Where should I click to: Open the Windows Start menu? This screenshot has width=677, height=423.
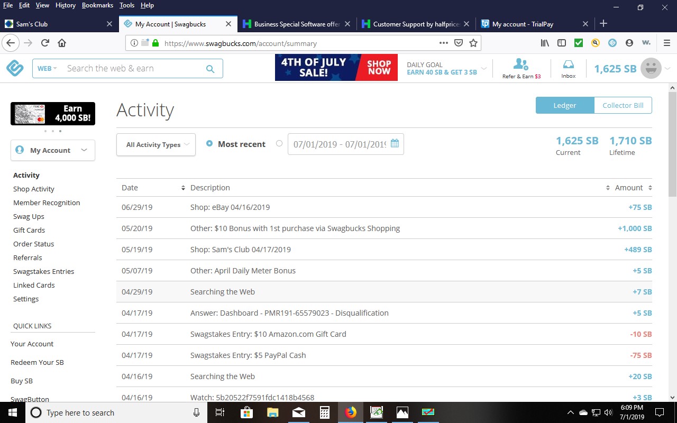tap(13, 412)
